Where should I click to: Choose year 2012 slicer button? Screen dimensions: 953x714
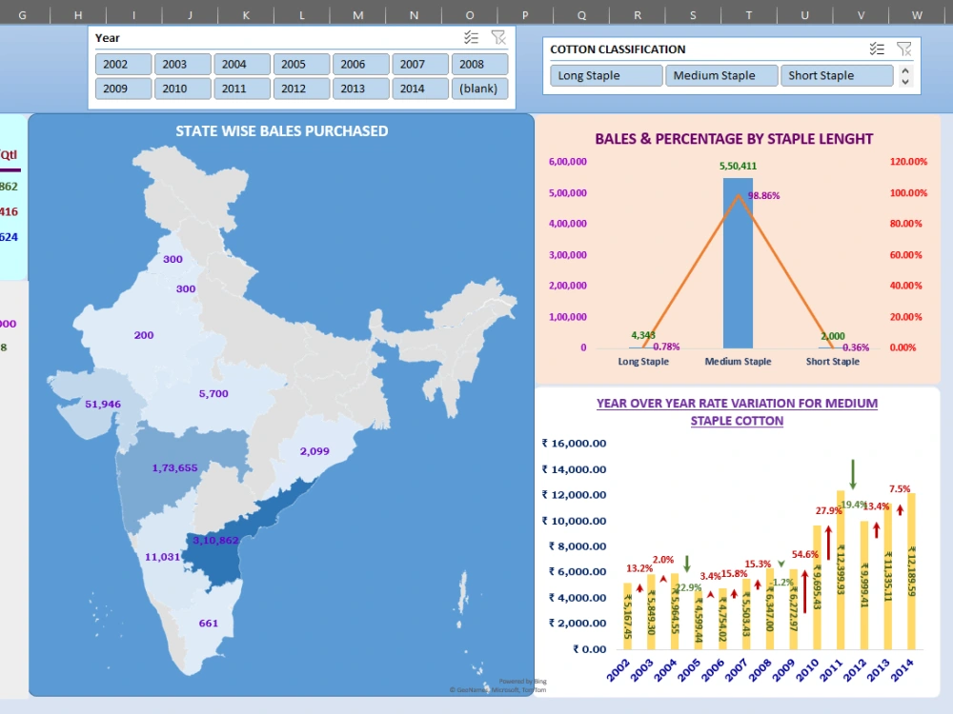(301, 89)
